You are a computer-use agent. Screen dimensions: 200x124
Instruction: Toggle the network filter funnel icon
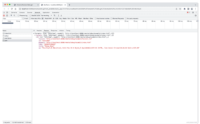(11, 16)
